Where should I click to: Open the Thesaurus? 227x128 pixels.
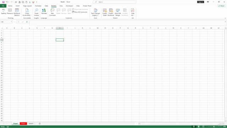click(x=10, y=11)
